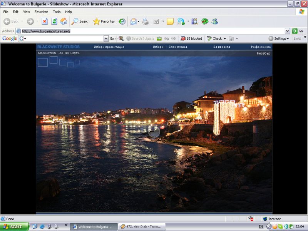Click the Print icon

(145, 22)
